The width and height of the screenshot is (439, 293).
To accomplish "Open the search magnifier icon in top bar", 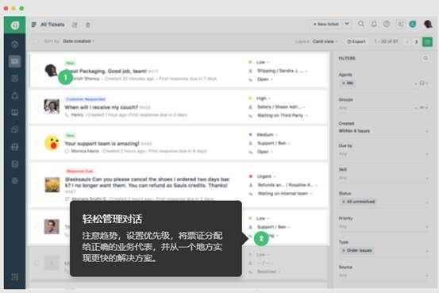I will click(361, 24).
